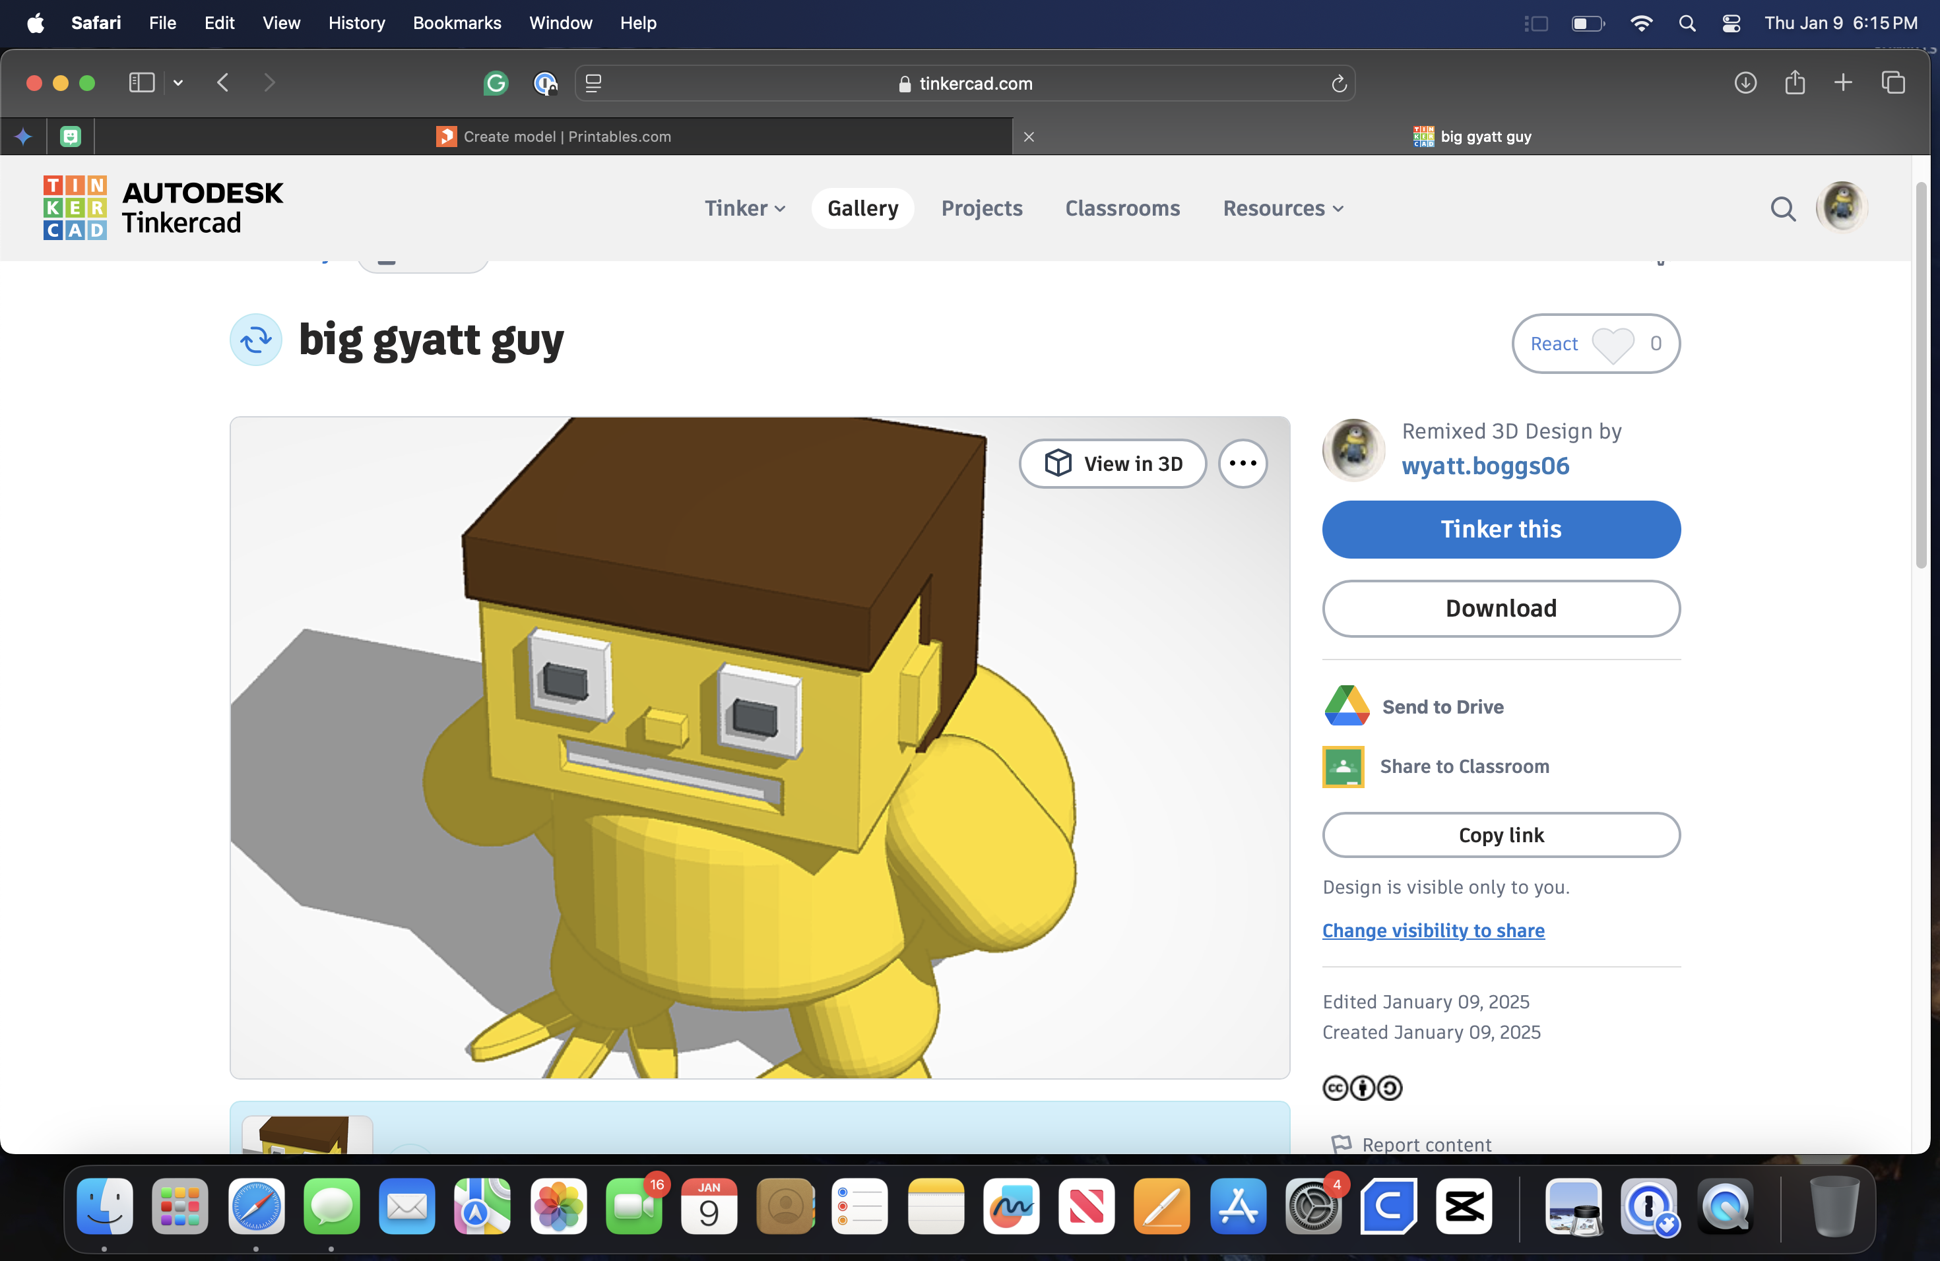This screenshot has width=1940, height=1261.
Task: Go to the Projects tab
Action: (981, 208)
